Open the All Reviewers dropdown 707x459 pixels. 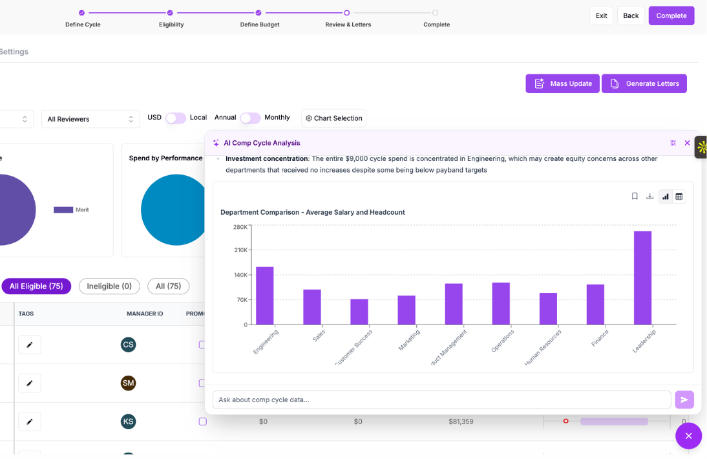coord(90,118)
